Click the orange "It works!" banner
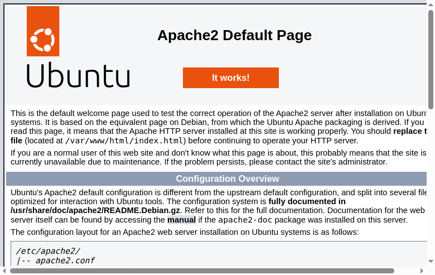Viewport: 435px width, 275px height. (231, 78)
